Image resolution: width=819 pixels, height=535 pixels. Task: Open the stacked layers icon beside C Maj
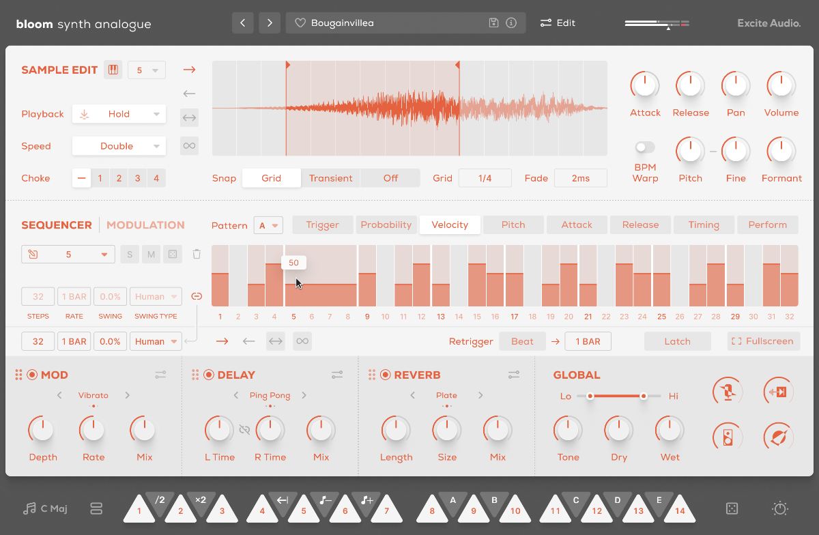tap(96, 508)
